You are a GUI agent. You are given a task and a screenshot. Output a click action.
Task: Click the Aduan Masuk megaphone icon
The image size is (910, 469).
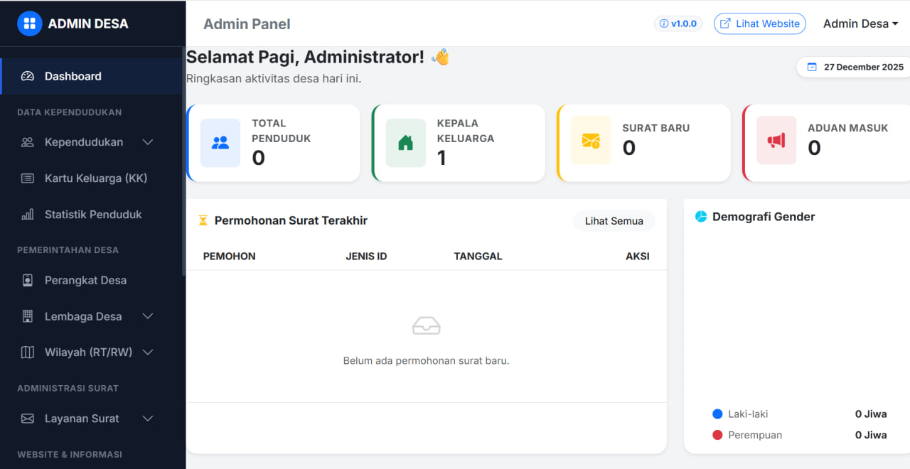point(776,140)
